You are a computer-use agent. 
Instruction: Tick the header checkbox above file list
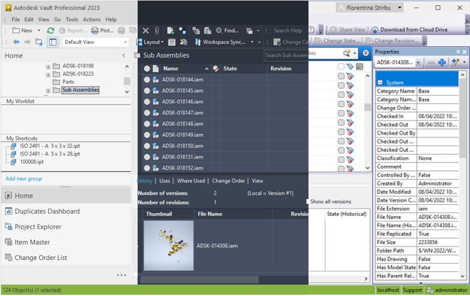coord(341,67)
